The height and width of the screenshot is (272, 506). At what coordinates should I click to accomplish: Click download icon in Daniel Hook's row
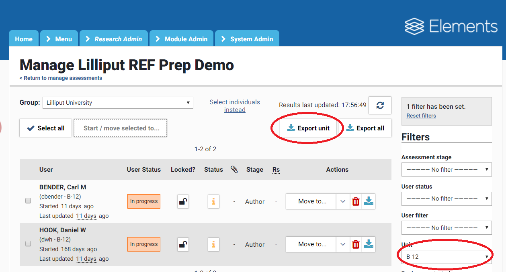368,244
